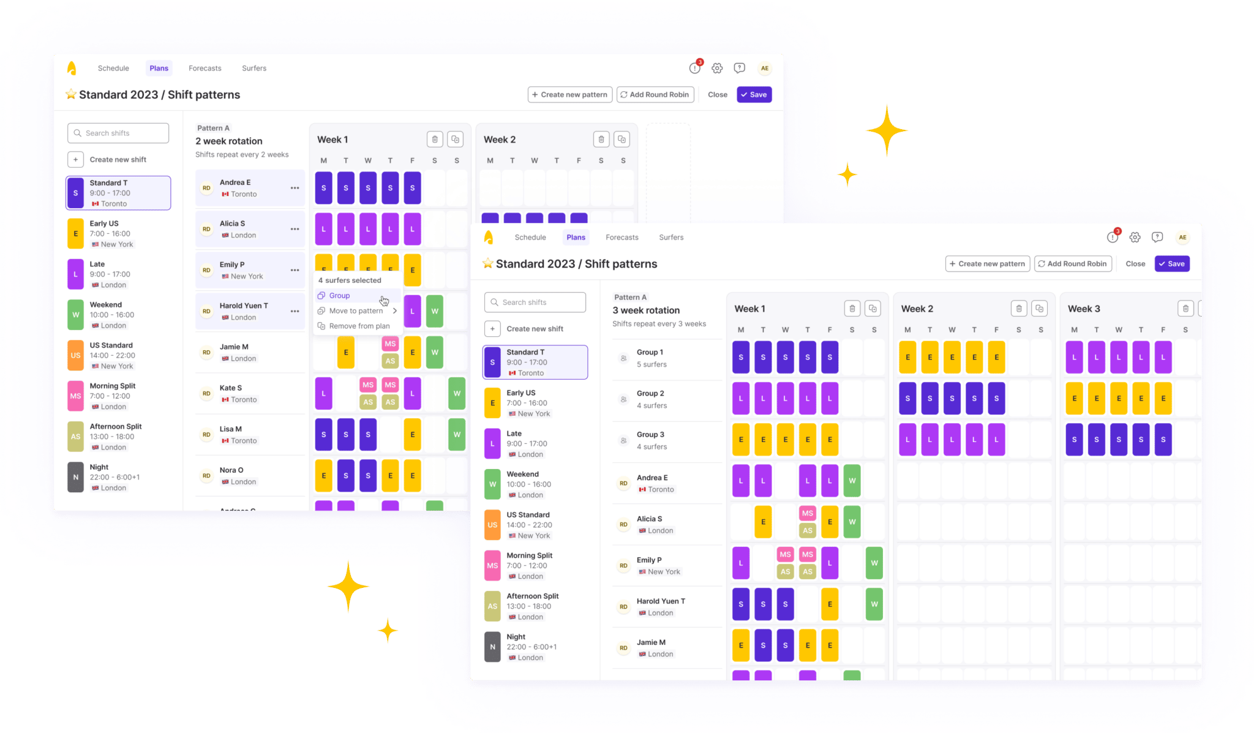Select Night shift in front window
The width and height of the screenshot is (1254, 733).
[x=535, y=647]
